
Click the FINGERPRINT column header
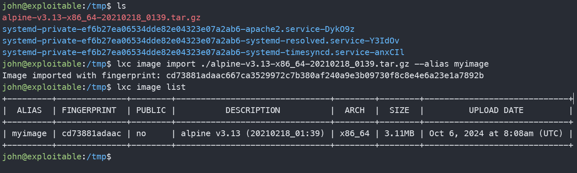pyautogui.click(x=89, y=111)
